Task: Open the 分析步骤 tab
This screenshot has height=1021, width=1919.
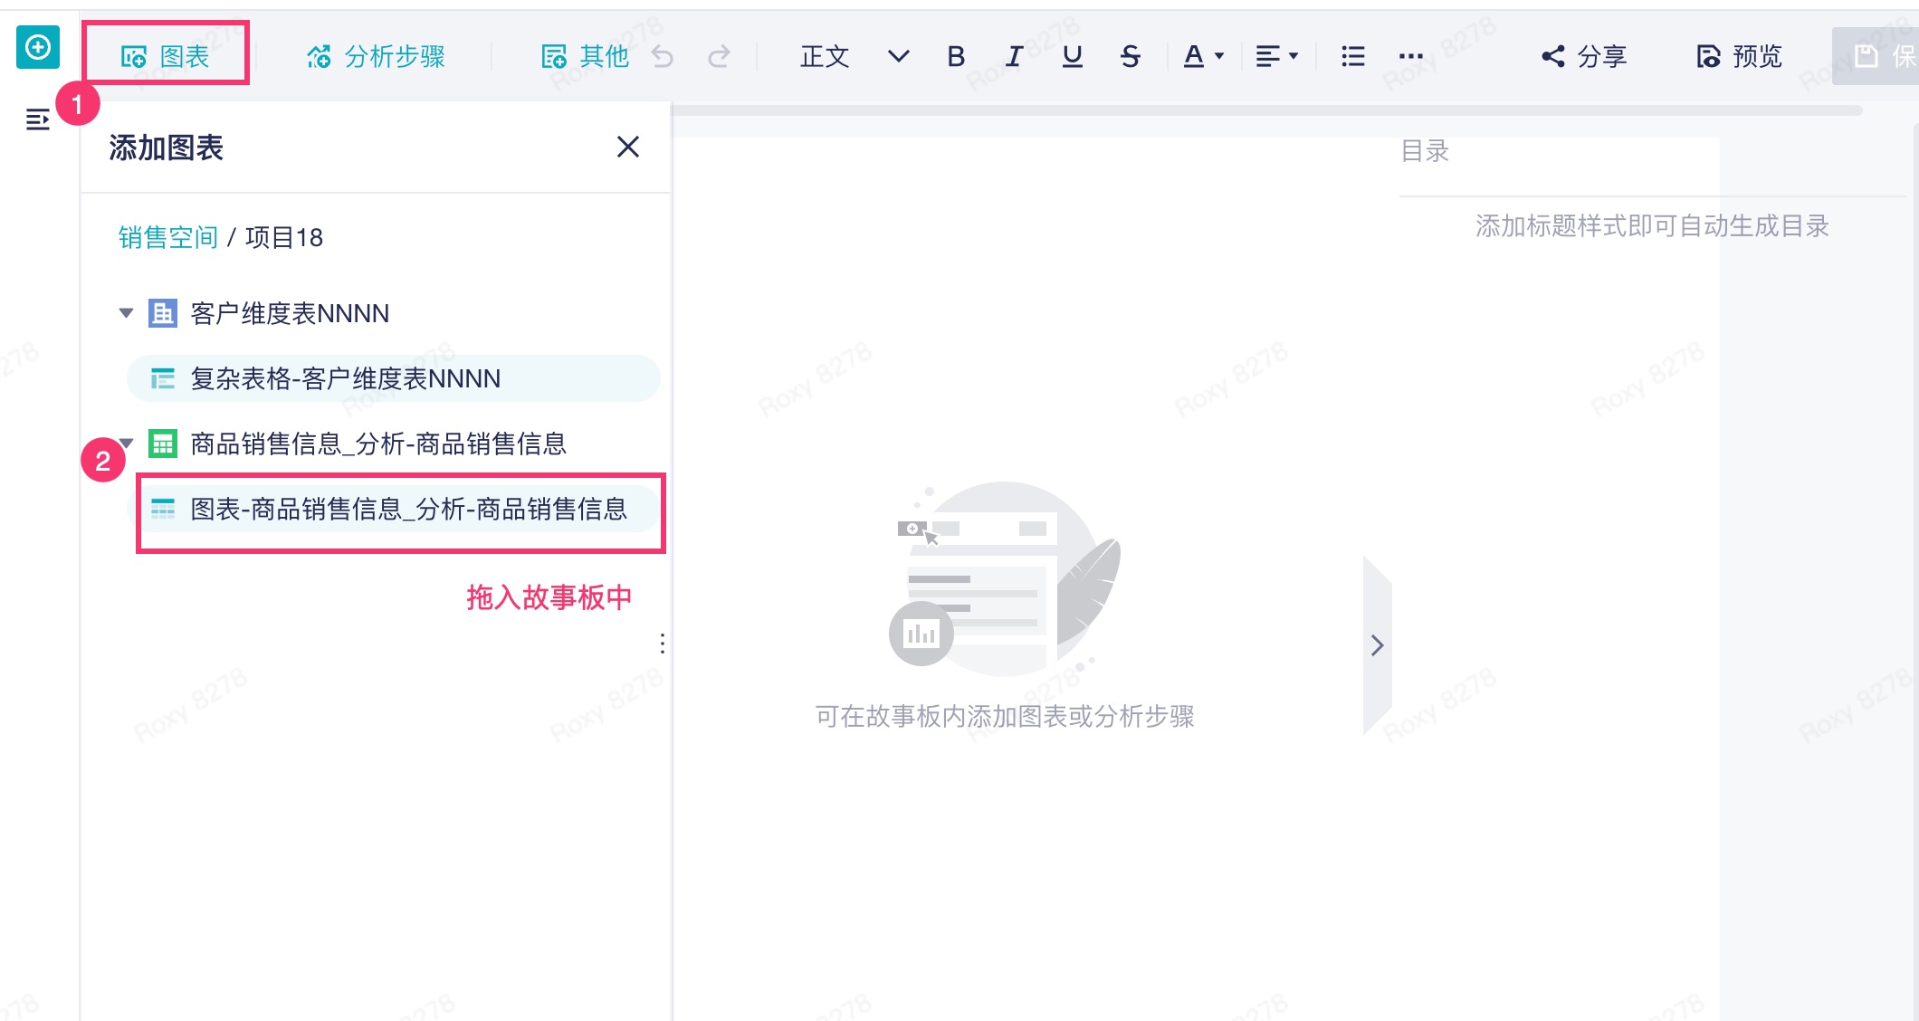Action: tap(376, 57)
